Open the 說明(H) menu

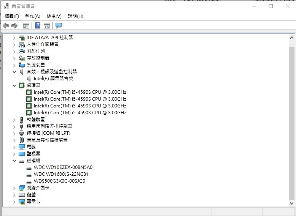(x=75, y=16)
